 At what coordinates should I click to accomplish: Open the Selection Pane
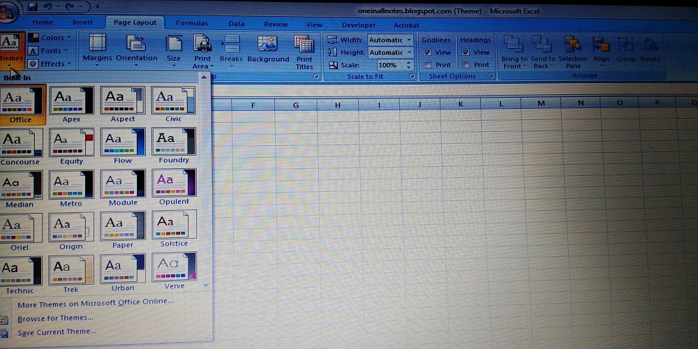tap(573, 52)
